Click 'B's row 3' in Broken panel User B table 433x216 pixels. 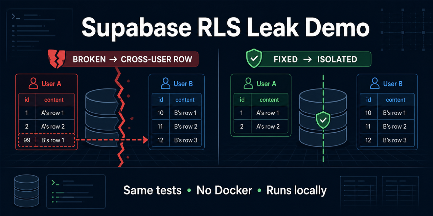click(x=186, y=140)
